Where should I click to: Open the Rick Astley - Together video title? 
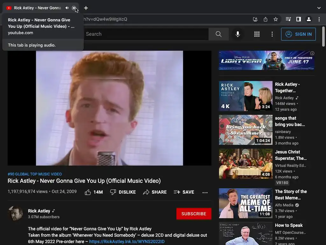(x=287, y=87)
